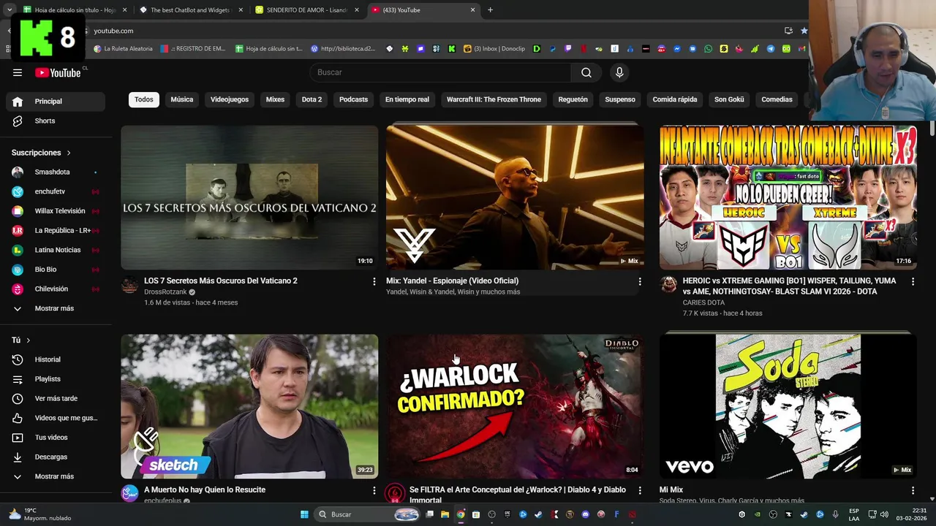
Task: Open Ver más tarde list
Action: click(x=56, y=398)
